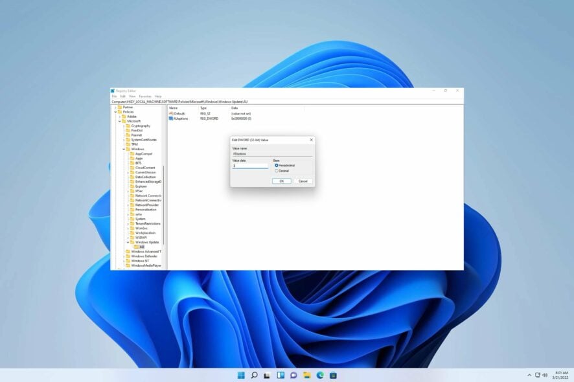Select the AU key in the tree
The height and width of the screenshot is (382, 574).
pos(142,247)
